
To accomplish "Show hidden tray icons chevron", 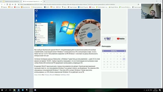I will (x=144, y=90).
